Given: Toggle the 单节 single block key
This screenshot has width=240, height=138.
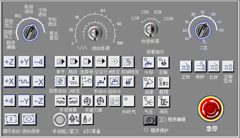Looking at the screenshot, I should (60, 62).
